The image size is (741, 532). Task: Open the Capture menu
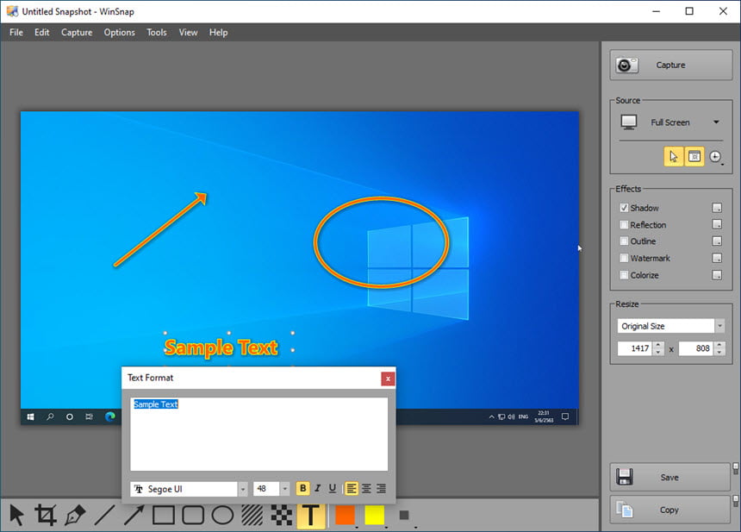[77, 32]
